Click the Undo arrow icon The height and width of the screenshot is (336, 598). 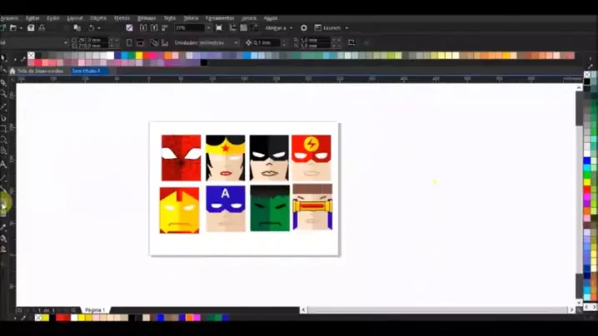[92, 27]
